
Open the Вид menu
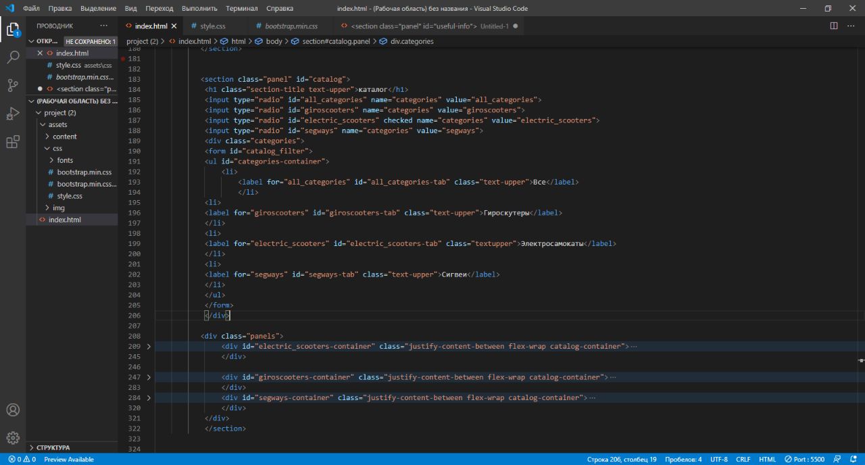click(131, 9)
